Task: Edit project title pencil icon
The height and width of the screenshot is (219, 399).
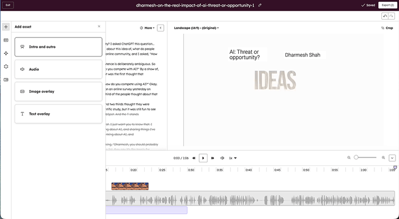Action: (x=260, y=5)
